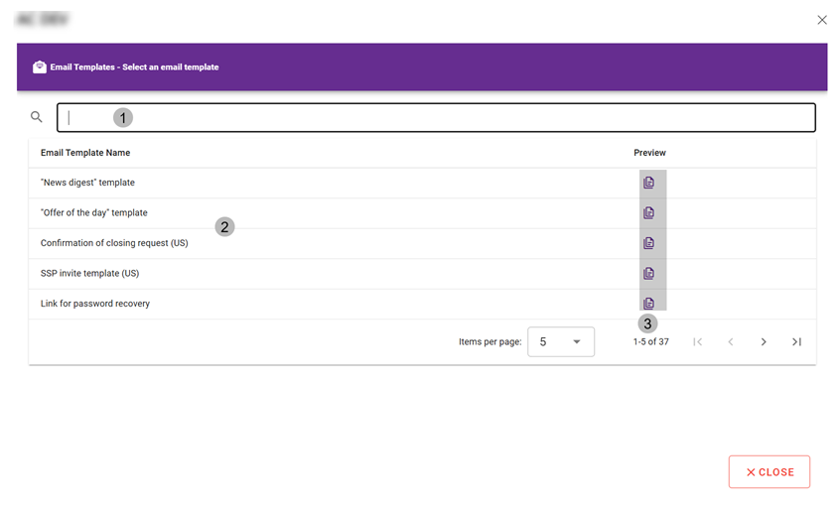Select Confirmation of closing request (US)
This screenshot has width=840, height=512.
click(x=114, y=243)
